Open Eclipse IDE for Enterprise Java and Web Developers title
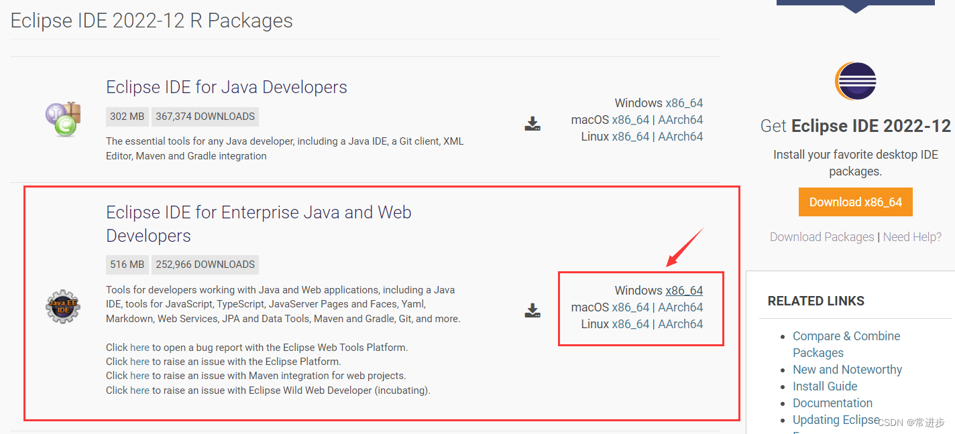 coord(259,224)
